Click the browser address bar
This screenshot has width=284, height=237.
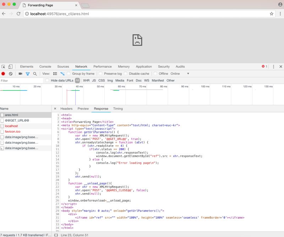(149, 14)
